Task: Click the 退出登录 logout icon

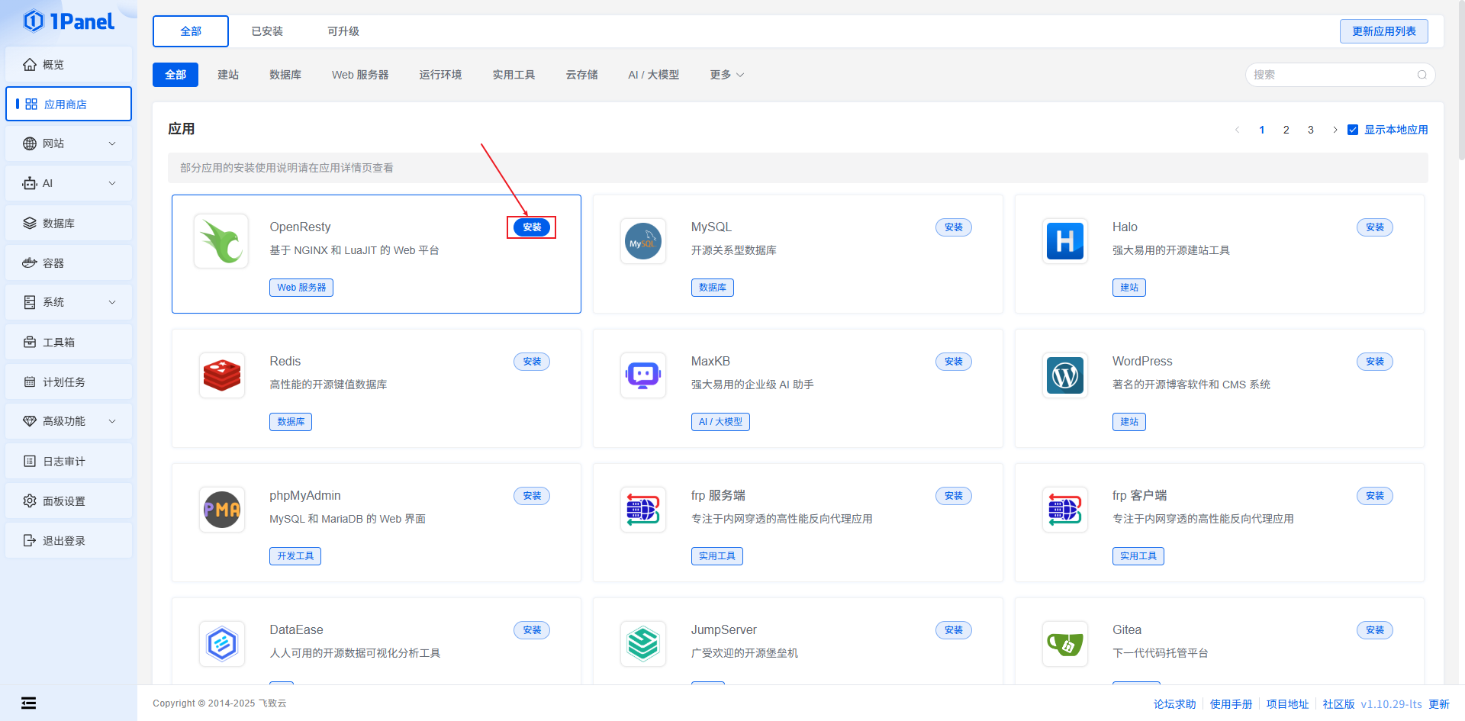Action: pos(30,540)
